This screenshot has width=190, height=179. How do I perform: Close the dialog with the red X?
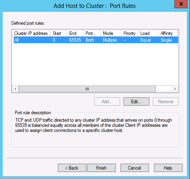click(181, 4)
